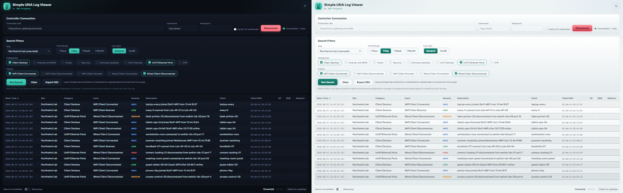The height and width of the screenshot is (193, 623).
Task: Click '13 event(s)' counter in light view
Action: click(x=580, y=189)
